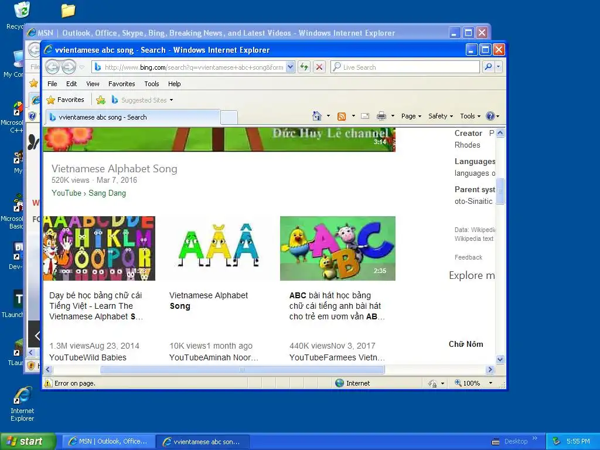Click the Read Mail envelope icon
Image resolution: width=600 pixels, height=450 pixels.
tap(365, 117)
